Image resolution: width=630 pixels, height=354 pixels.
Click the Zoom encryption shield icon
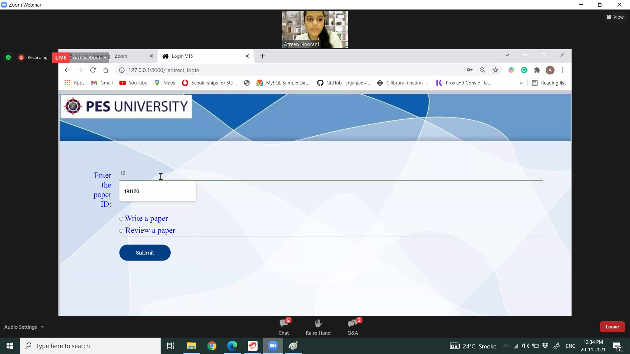[8, 57]
